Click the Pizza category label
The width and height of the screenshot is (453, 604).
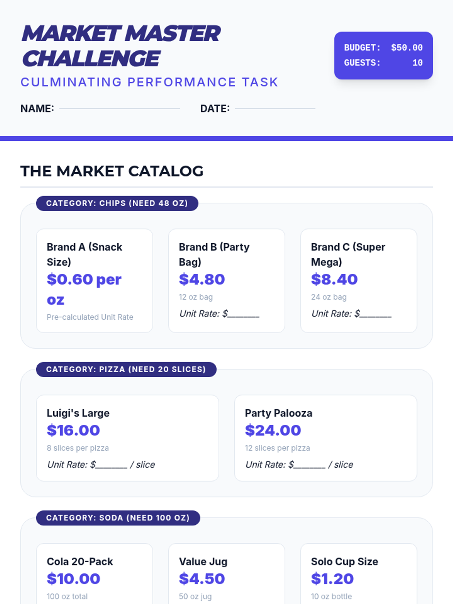tap(126, 370)
